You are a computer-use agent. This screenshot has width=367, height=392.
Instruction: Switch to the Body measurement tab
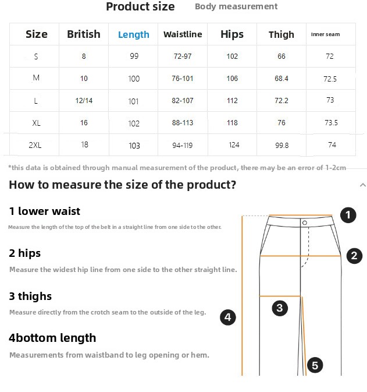236,7
